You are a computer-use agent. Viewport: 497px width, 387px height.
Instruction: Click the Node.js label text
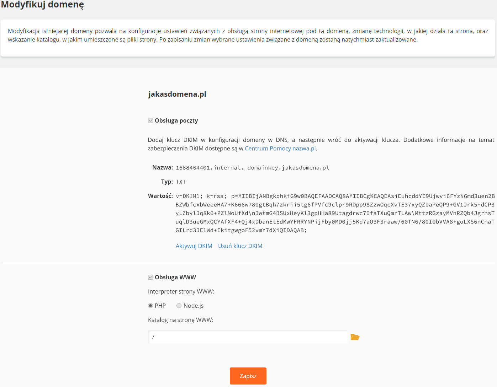tap(194, 306)
